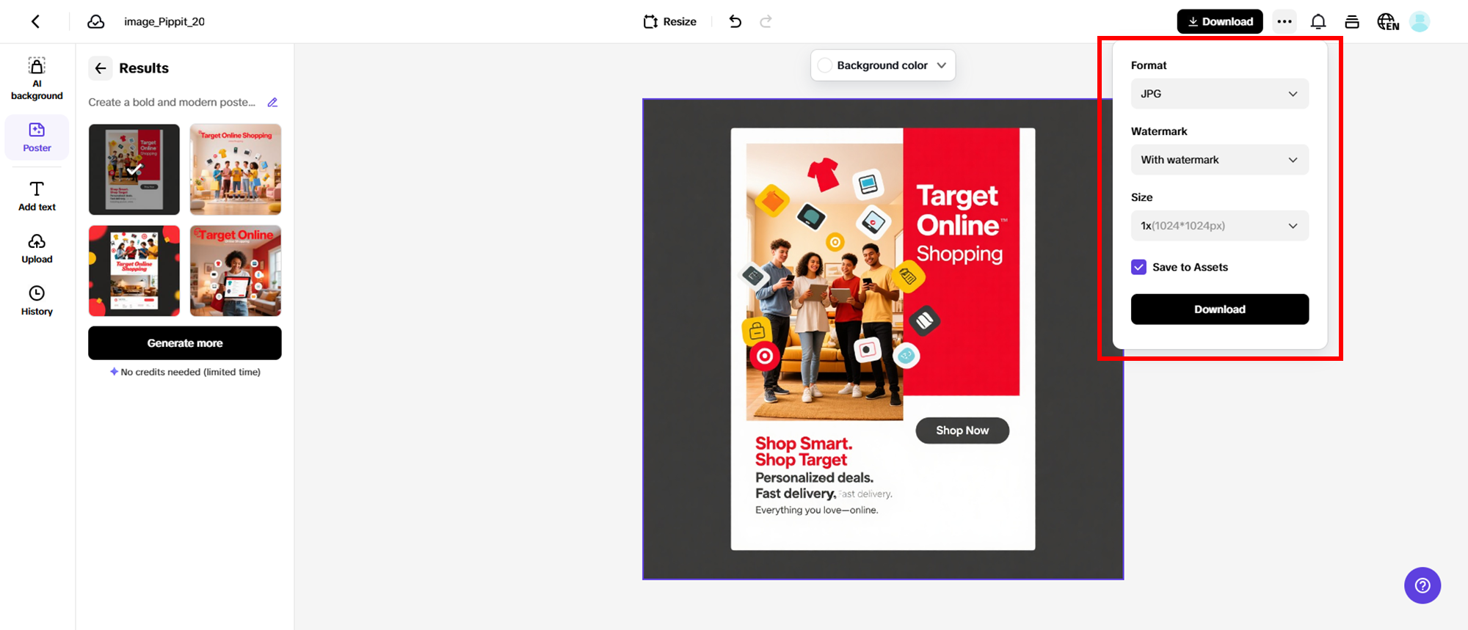Viewport: 1468px width, 630px height.
Task: Open the AI background tool
Action: pos(37,78)
